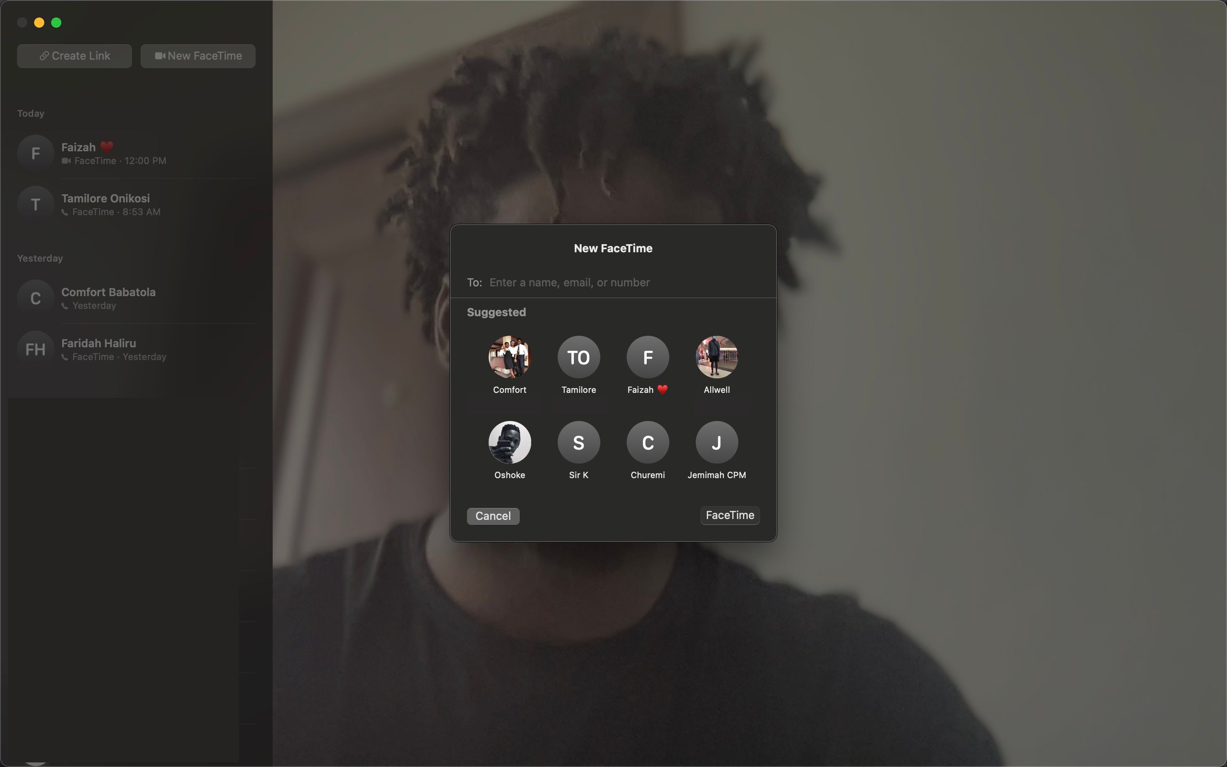Image resolution: width=1227 pixels, height=767 pixels.
Task: Toggle macOS green maximize window button
Action: [x=56, y=22]
